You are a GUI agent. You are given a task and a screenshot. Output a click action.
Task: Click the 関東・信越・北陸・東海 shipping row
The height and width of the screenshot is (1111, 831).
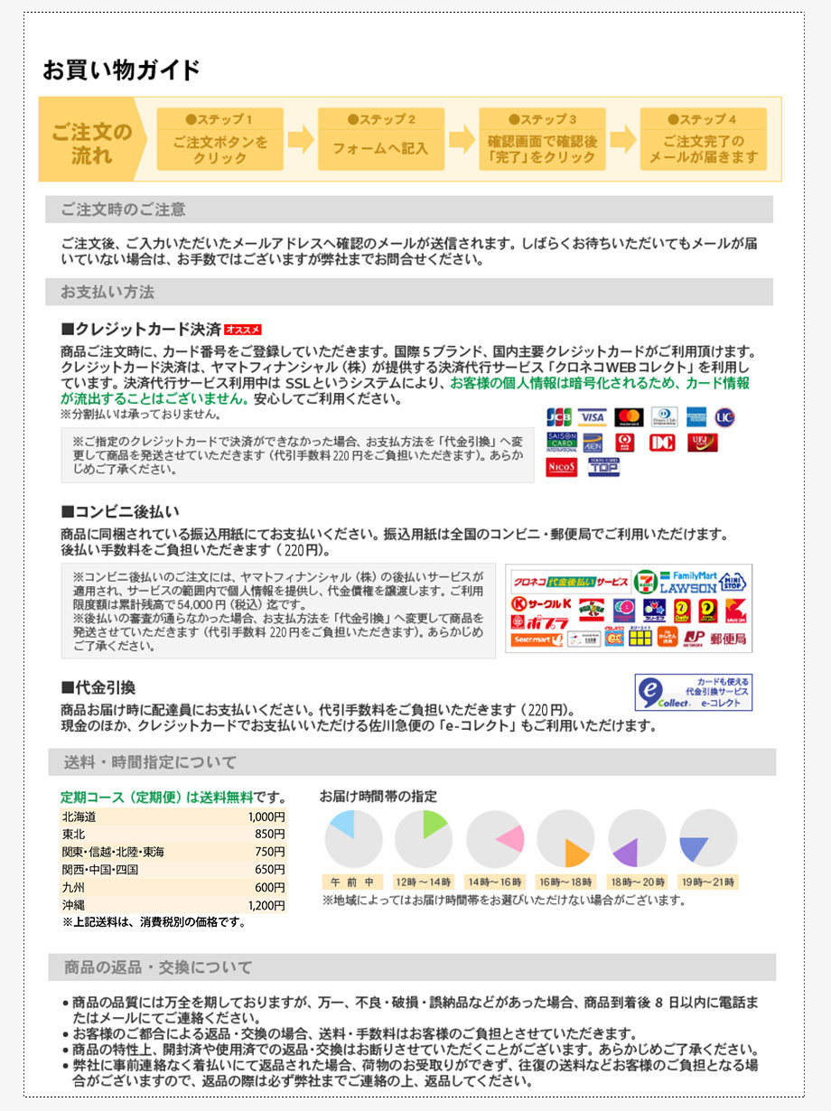tap(173, 852)
